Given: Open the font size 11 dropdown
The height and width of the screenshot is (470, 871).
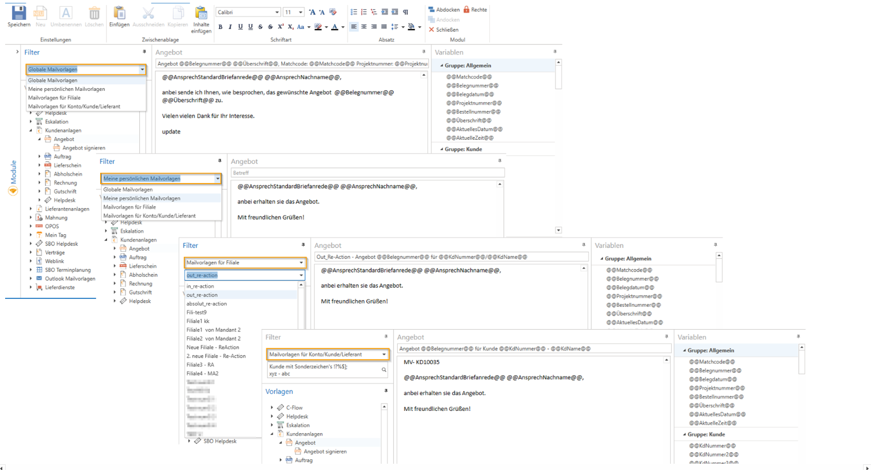Looking at the screenshot, I should (x=300, y=12).
